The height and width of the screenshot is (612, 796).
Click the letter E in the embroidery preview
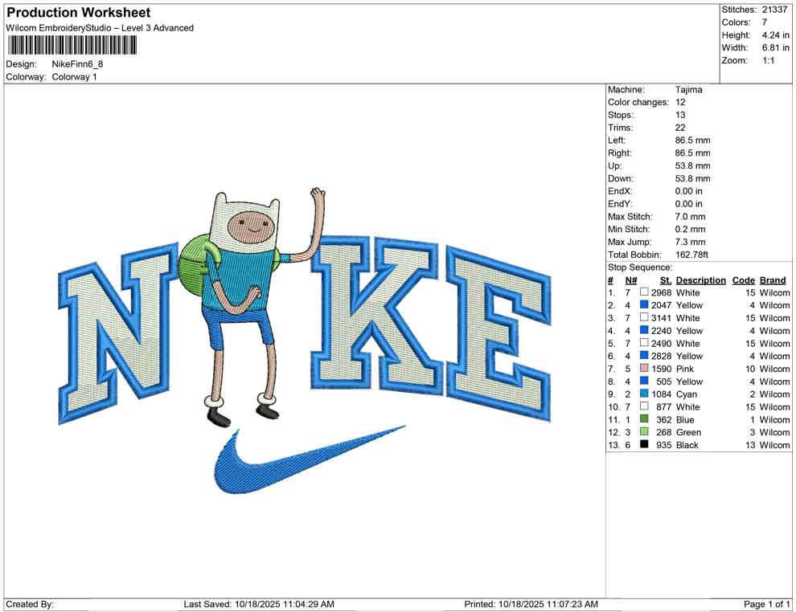point(499,333)
